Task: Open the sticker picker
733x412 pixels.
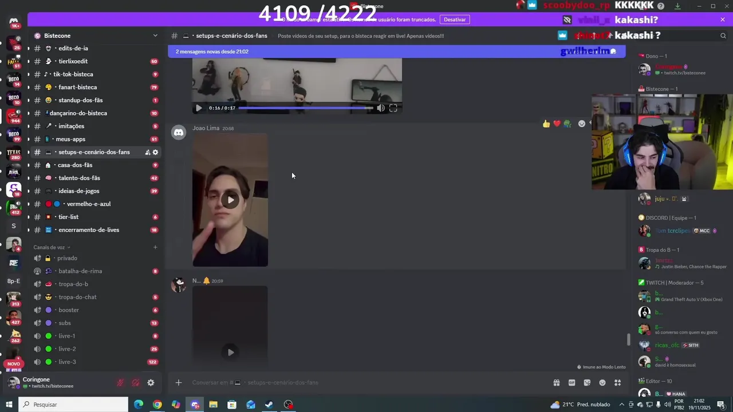Action: pos(587,382)
